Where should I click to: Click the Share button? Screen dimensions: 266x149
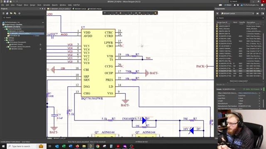pyautogui.click(x=228, y=5)
